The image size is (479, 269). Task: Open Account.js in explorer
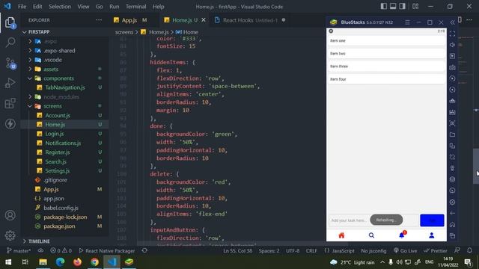tap(58, 115)
